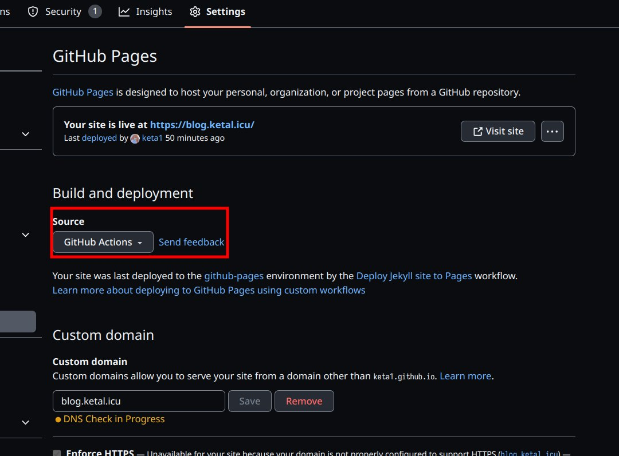619x456 pixels.
Task: Open the GitHub Actions source dropdown
Action: point(103,242)
